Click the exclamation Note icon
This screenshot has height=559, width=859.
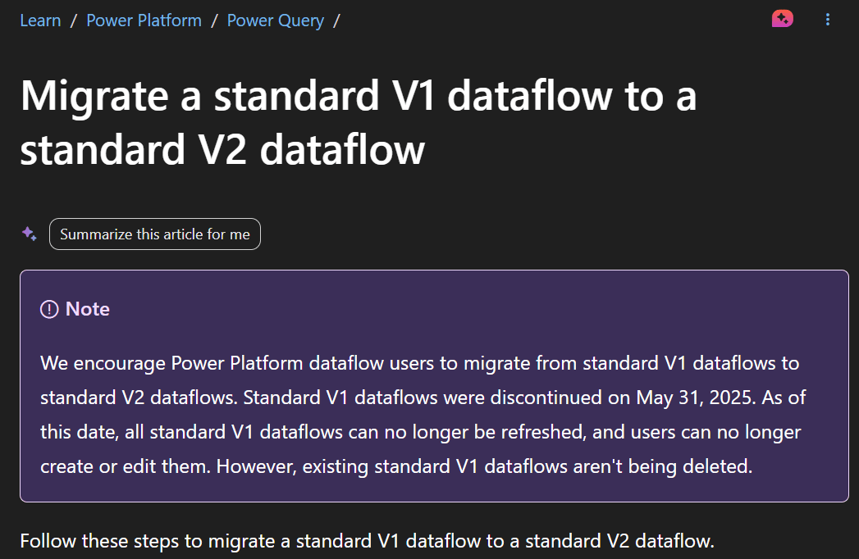click(49, 309)
